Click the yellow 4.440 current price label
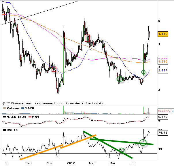 click(x=163, y=34)
